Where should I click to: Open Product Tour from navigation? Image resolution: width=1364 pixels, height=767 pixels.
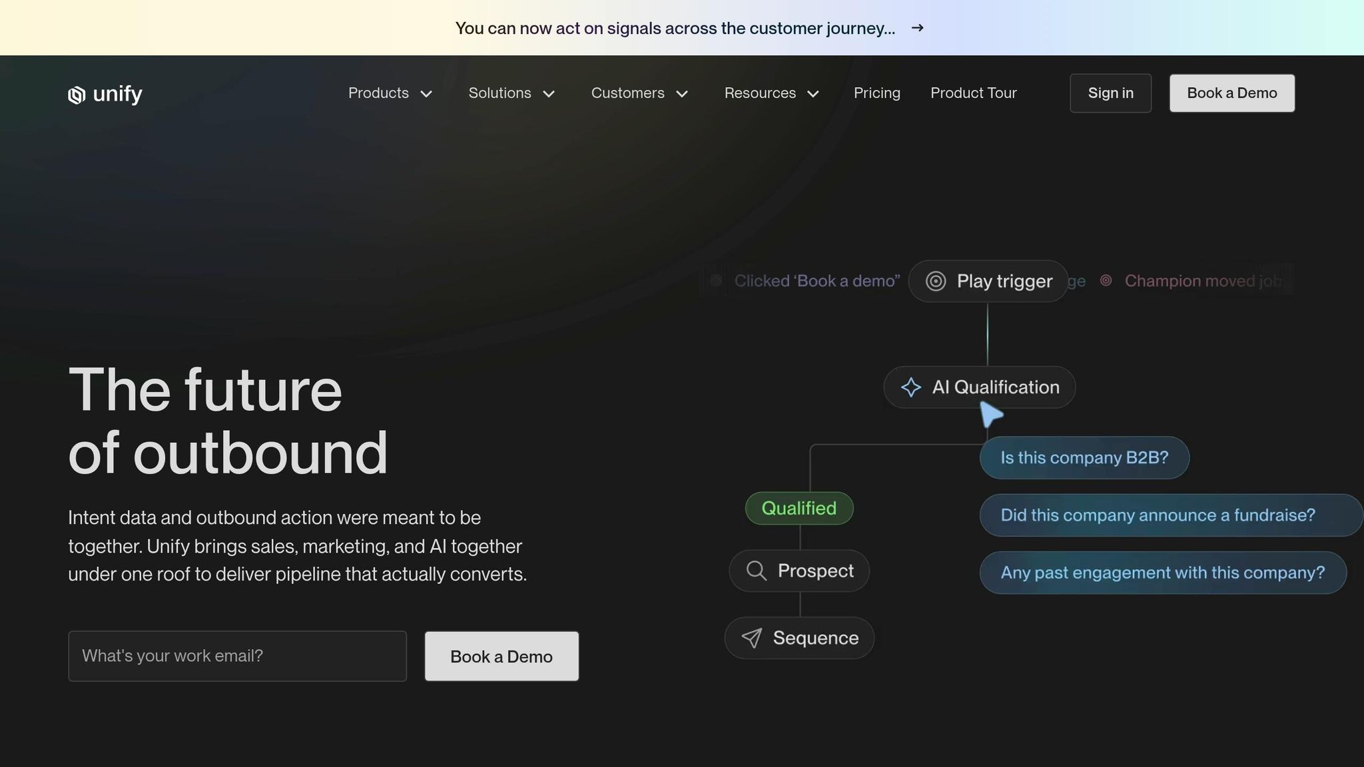coord(973,93)
